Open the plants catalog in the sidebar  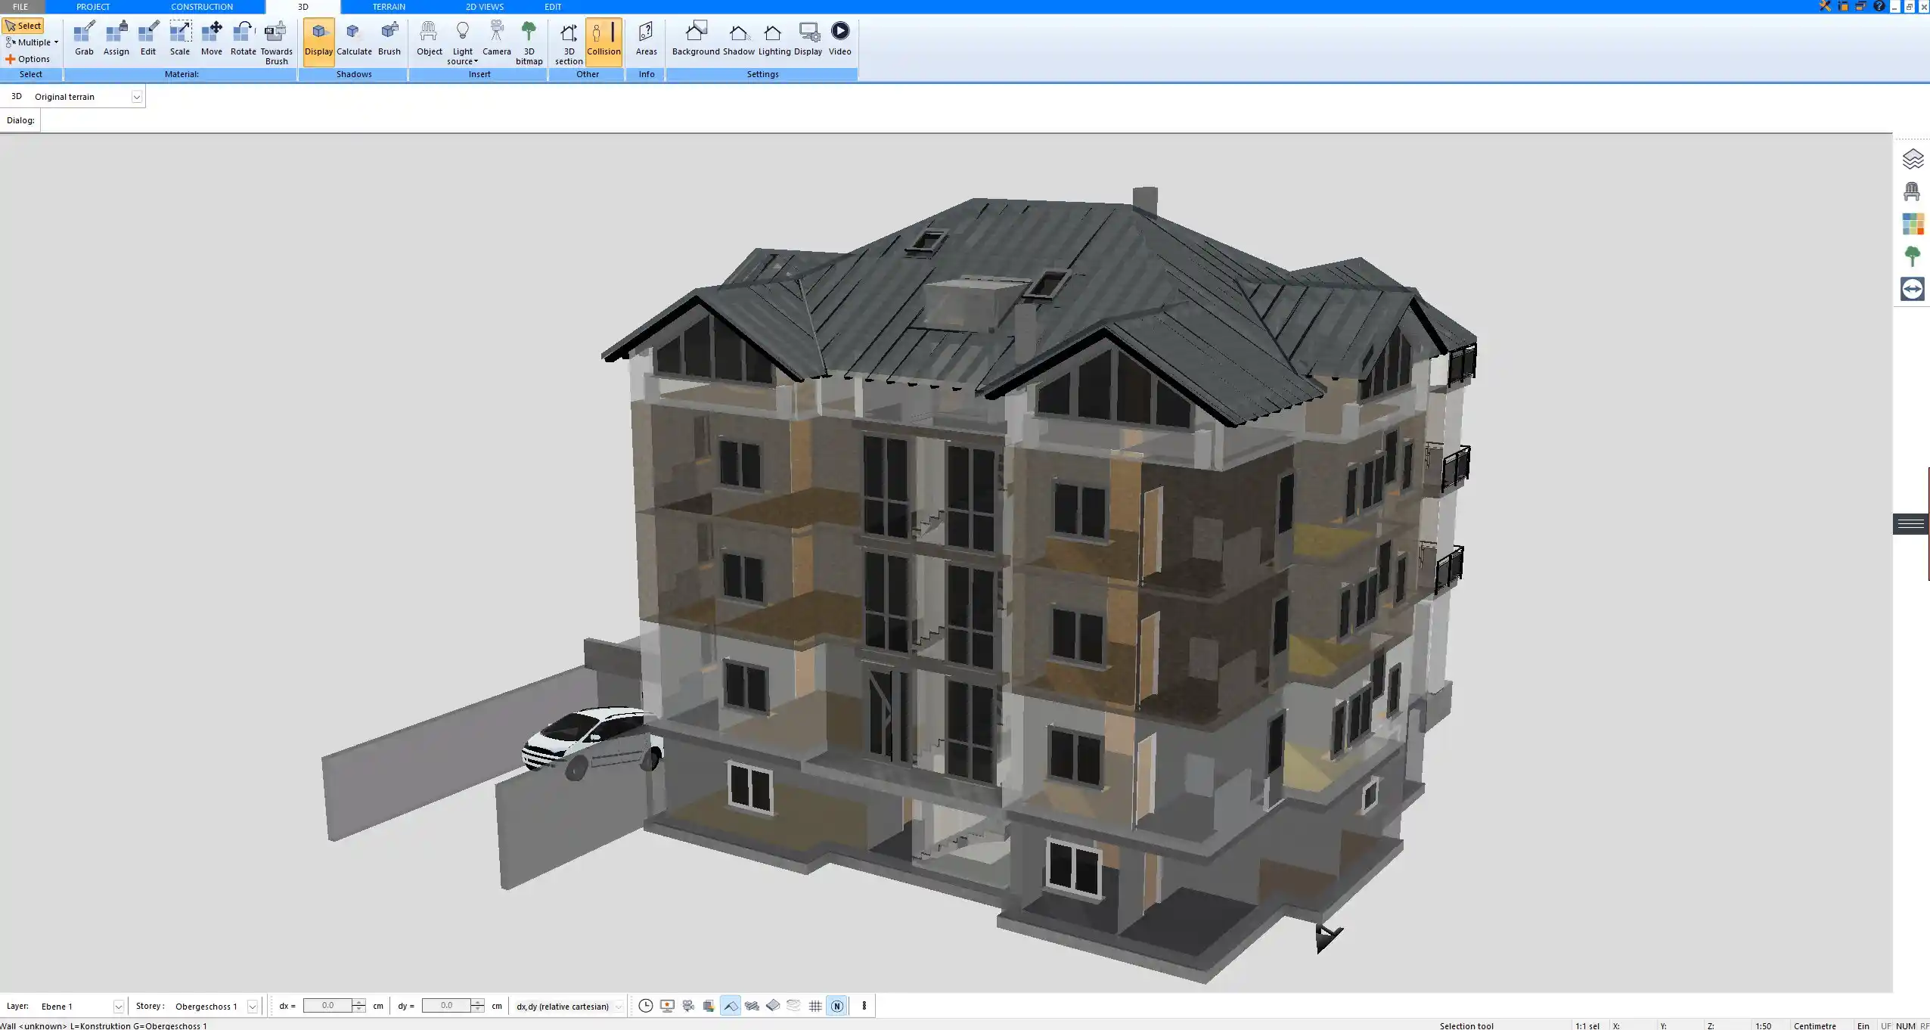click(x=1913, y=255)
